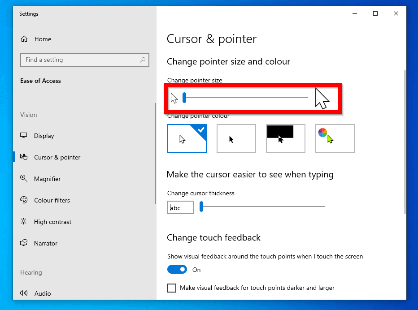
Task: Open the Display settings page
Action: tap(44, 136)
